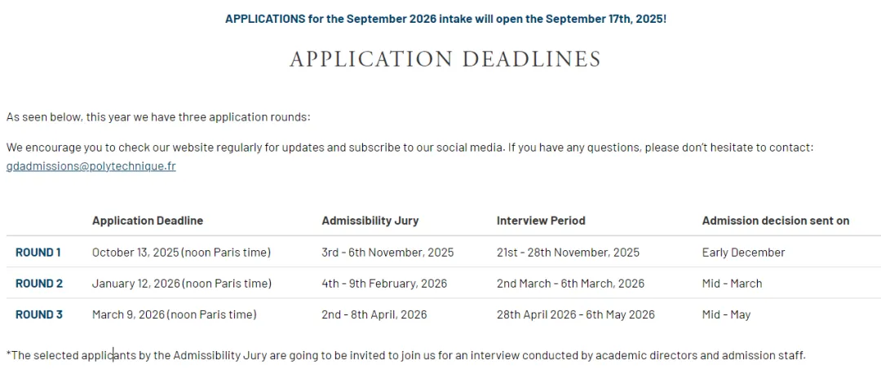Click the APPLICATION DEADLINES heading
This screenshot has width=881, height=369.
pos(445,59)
